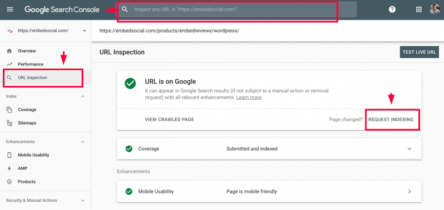
Task: Open the hamburger main menu
Action: pyautogui.click(x=10, y=9)
